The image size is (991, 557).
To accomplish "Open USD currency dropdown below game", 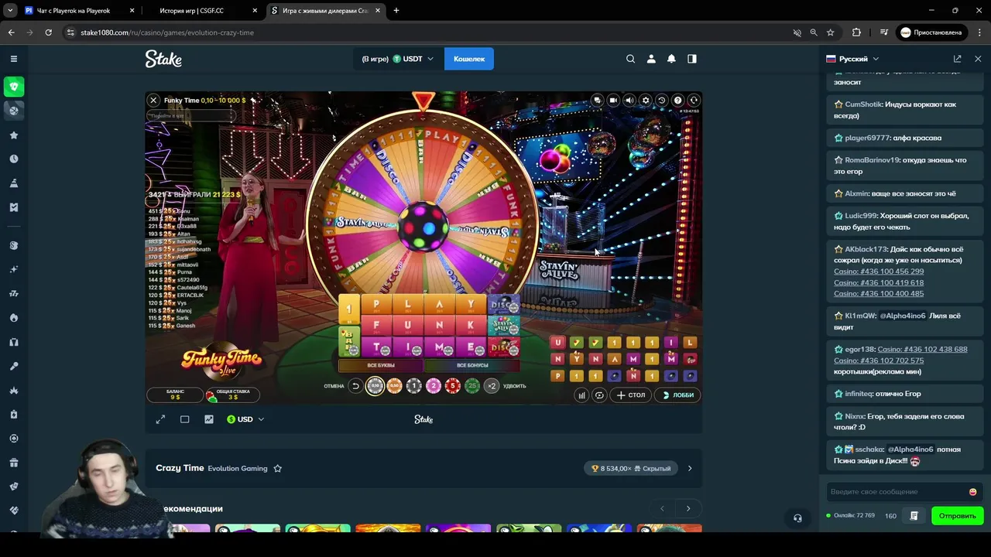I will click(245, 419).
